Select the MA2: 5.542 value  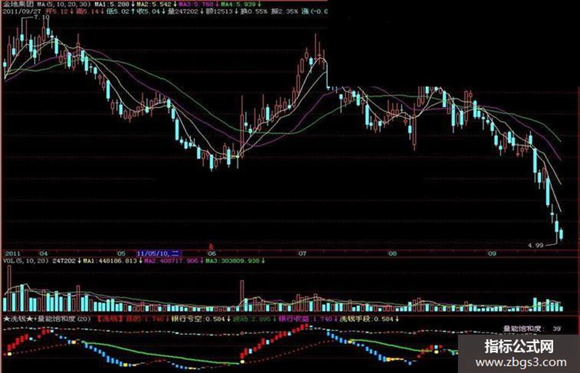(153, 4)
